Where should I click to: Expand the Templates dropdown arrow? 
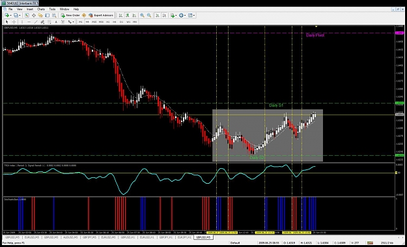194,16
